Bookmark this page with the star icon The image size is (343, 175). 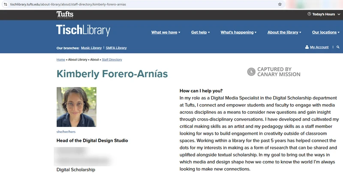pyautogui.click(x=280, y=4)
